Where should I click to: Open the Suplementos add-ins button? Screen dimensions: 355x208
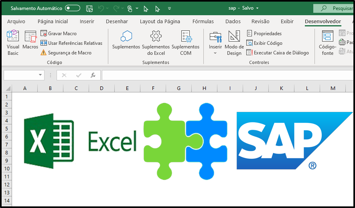pos(126,42)
